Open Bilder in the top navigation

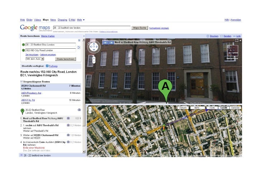pos(29,20)
